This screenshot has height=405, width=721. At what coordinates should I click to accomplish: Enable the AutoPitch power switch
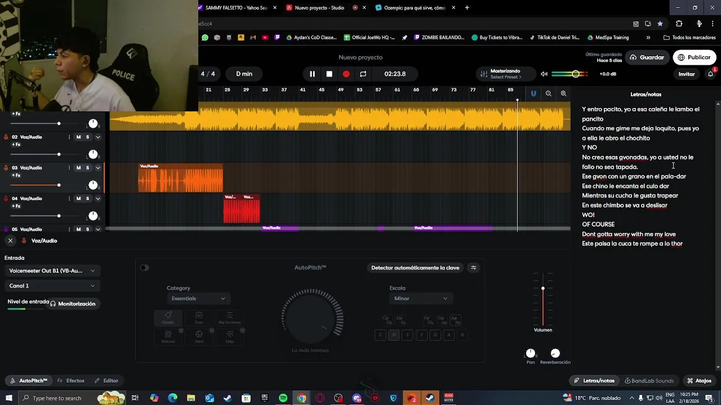(144, 268)
